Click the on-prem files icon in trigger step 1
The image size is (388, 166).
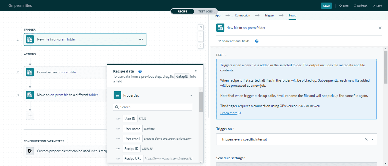pos(30,39)
